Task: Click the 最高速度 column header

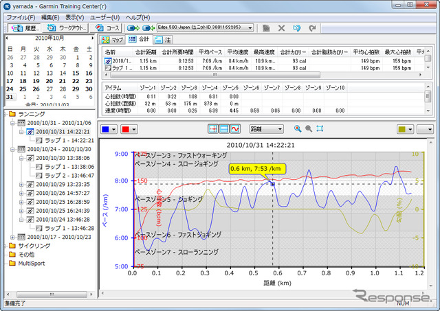Action: (264, 52)
